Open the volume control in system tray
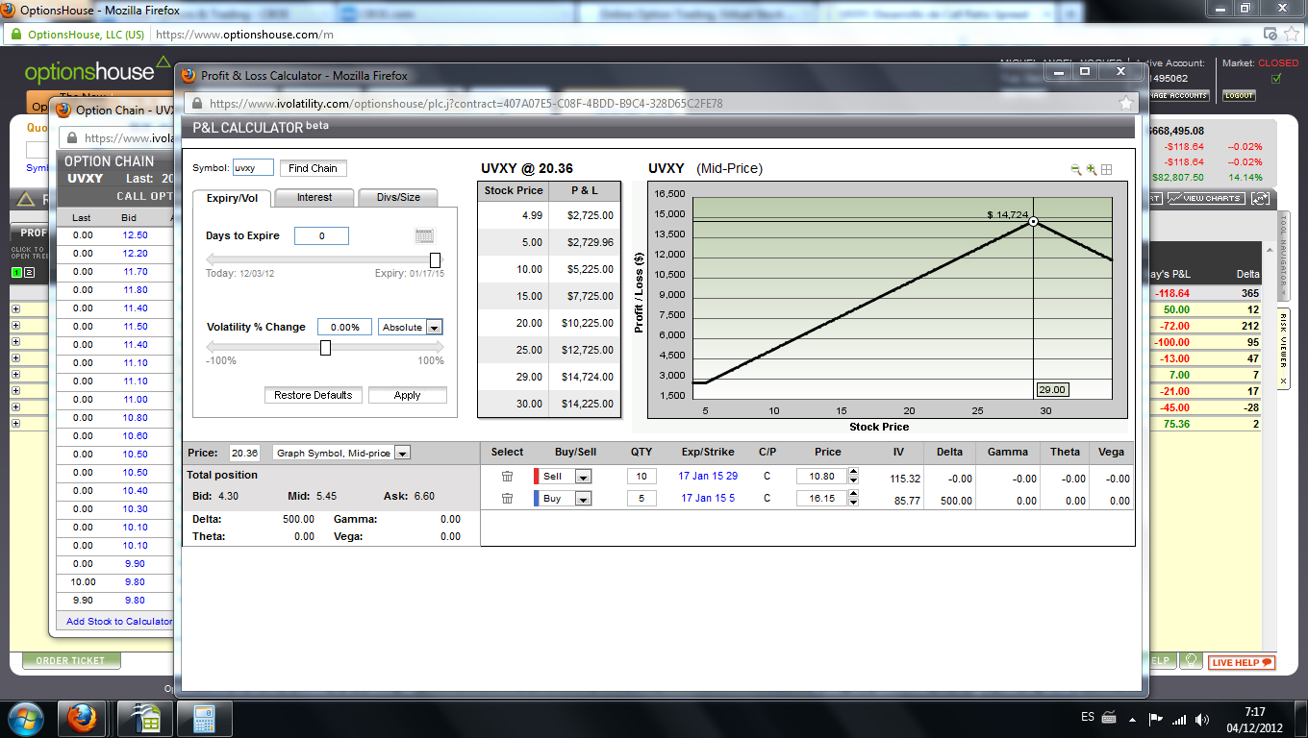This screenshot has width=1308, height=738. tap(1201, 719)
